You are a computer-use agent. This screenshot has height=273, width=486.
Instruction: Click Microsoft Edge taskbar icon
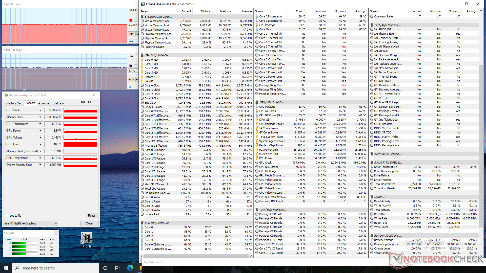pyautogui.click(x=130, y=268)
